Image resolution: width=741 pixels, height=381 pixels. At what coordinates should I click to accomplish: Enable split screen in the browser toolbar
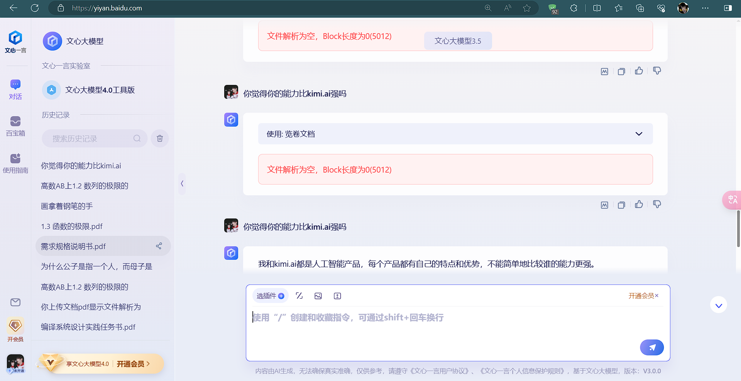click(597, 8)
